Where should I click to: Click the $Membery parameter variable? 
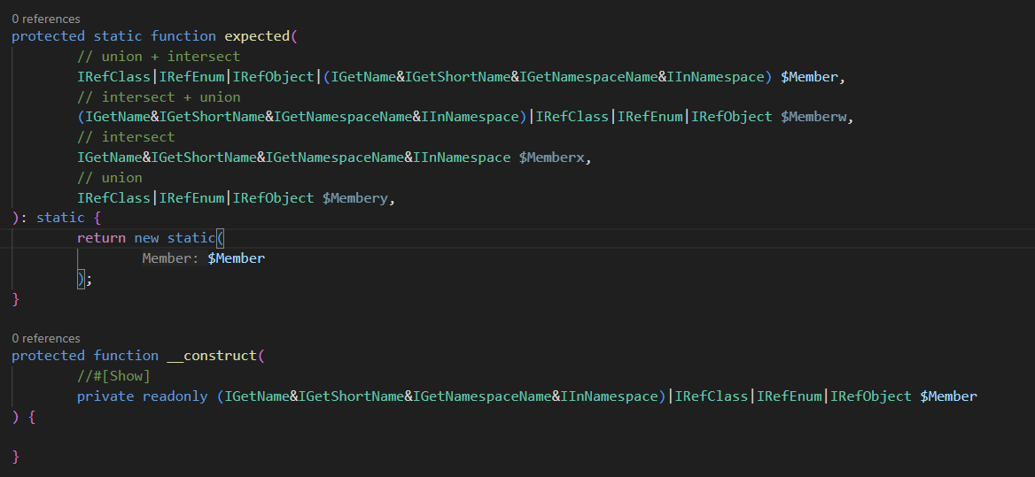356,198
